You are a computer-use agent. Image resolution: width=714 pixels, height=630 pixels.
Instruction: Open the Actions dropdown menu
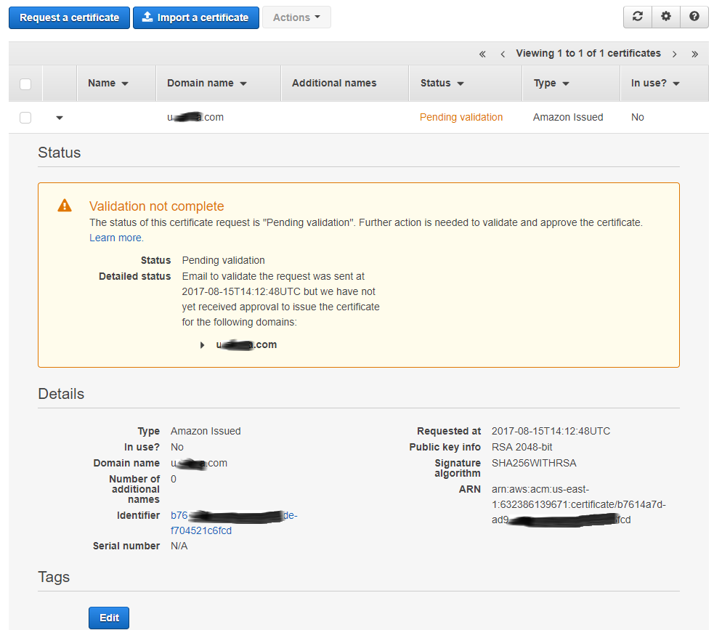[296, 17]
